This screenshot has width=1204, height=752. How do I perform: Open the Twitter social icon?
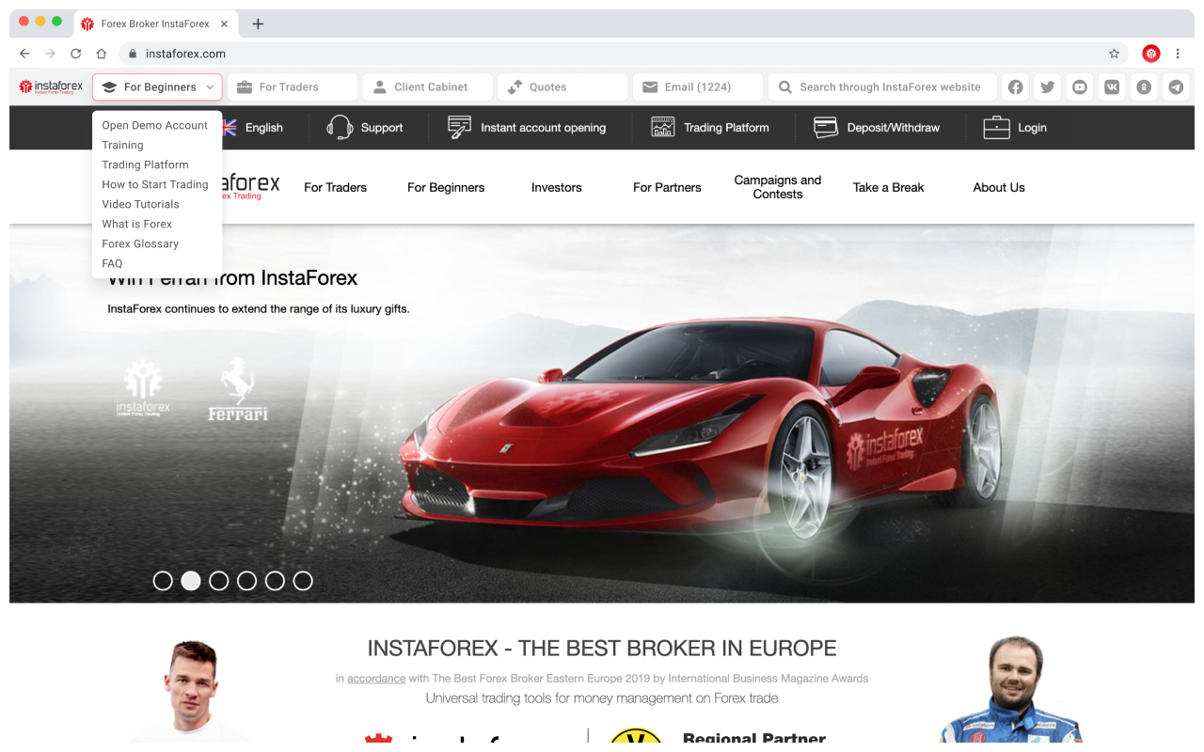(x=1048, y=87)
